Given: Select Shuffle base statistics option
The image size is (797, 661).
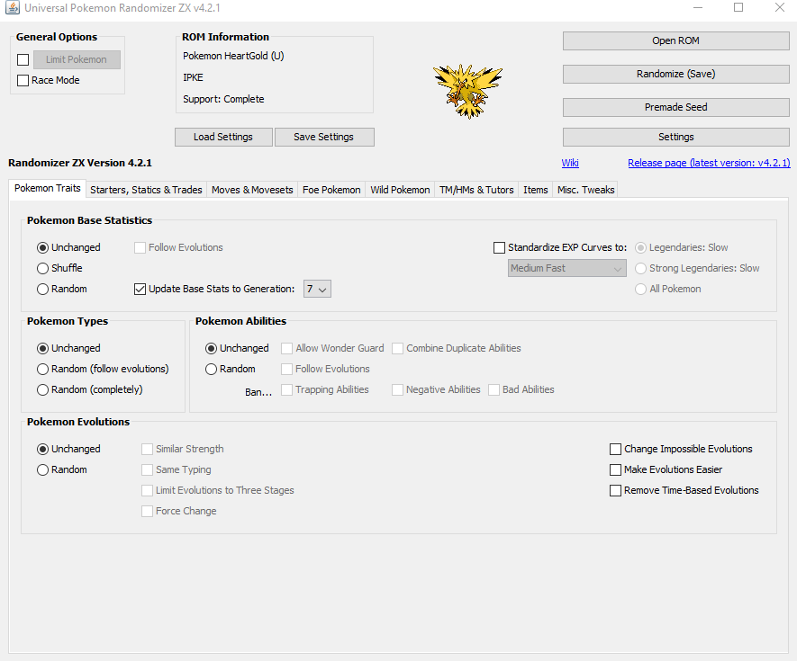Looking at the screenshot, I should 42,268.
